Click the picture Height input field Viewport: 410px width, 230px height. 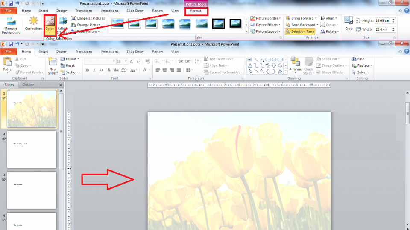tap(383, 20)
